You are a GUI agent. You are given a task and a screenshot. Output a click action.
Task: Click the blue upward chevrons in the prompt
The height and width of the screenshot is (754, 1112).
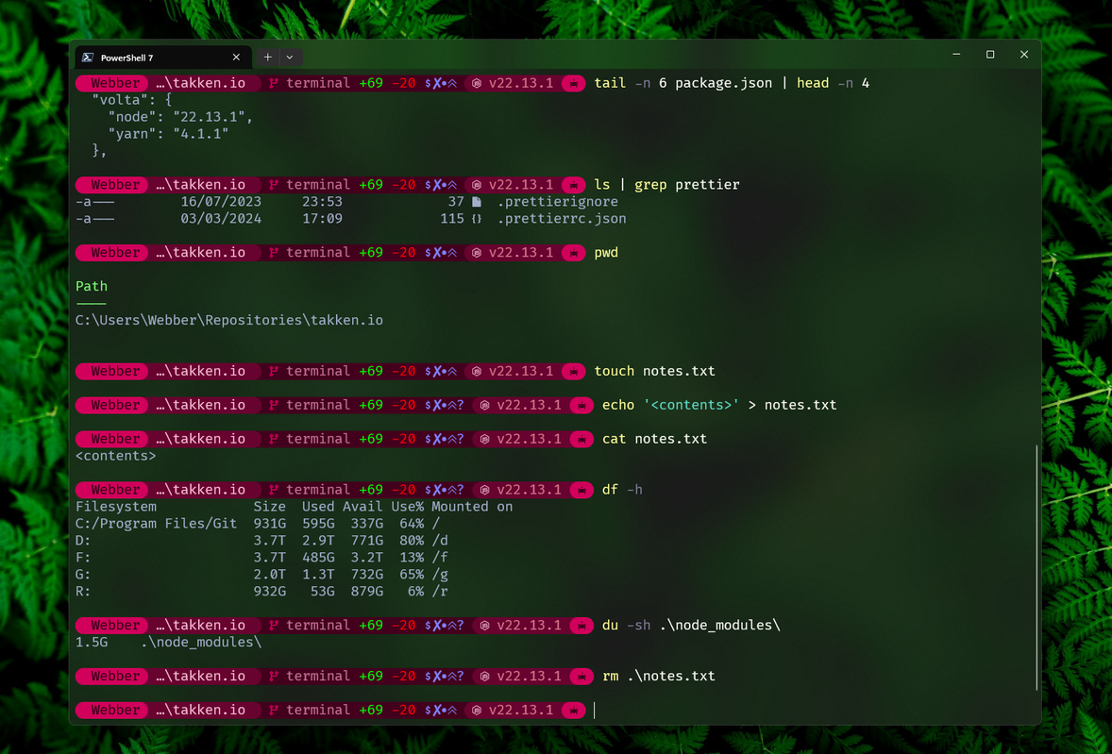451,710
